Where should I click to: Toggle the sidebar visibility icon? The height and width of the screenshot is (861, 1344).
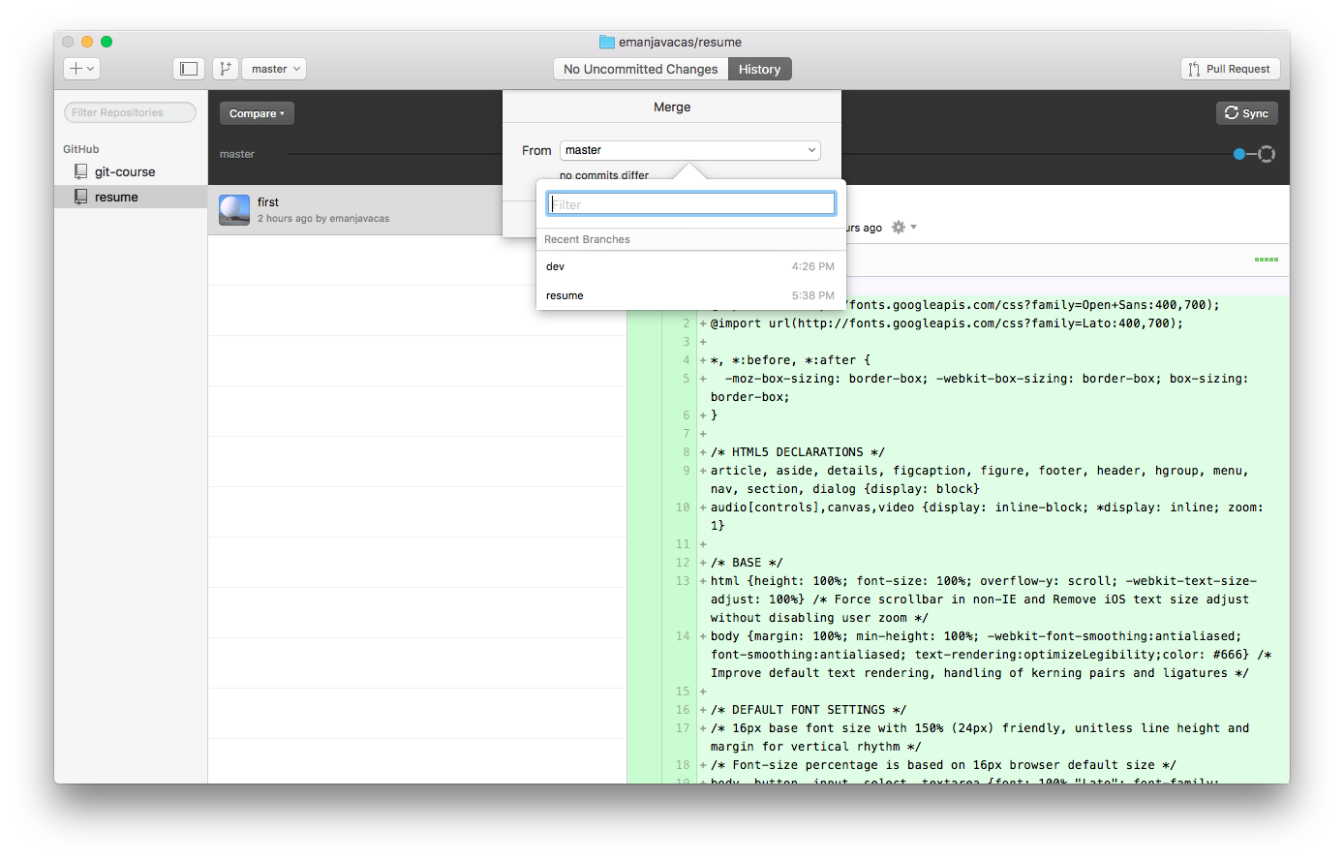(189, 69)
